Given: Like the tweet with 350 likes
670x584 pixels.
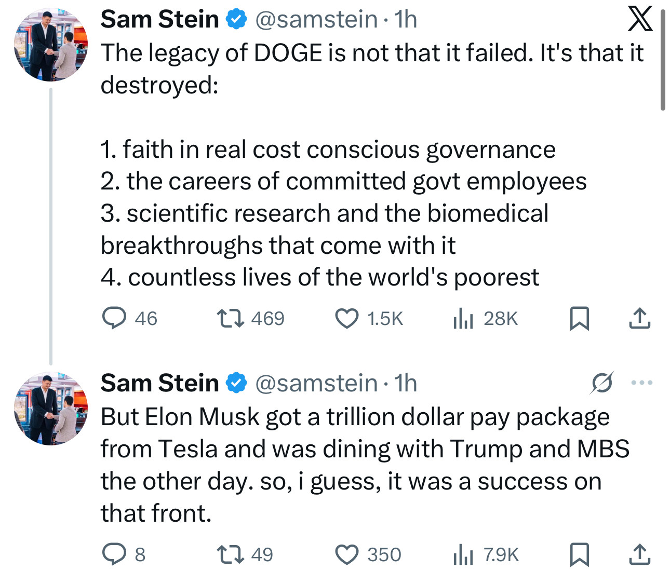Looking at the screenshot, I should pyautogui.click(x=346, y=554).
